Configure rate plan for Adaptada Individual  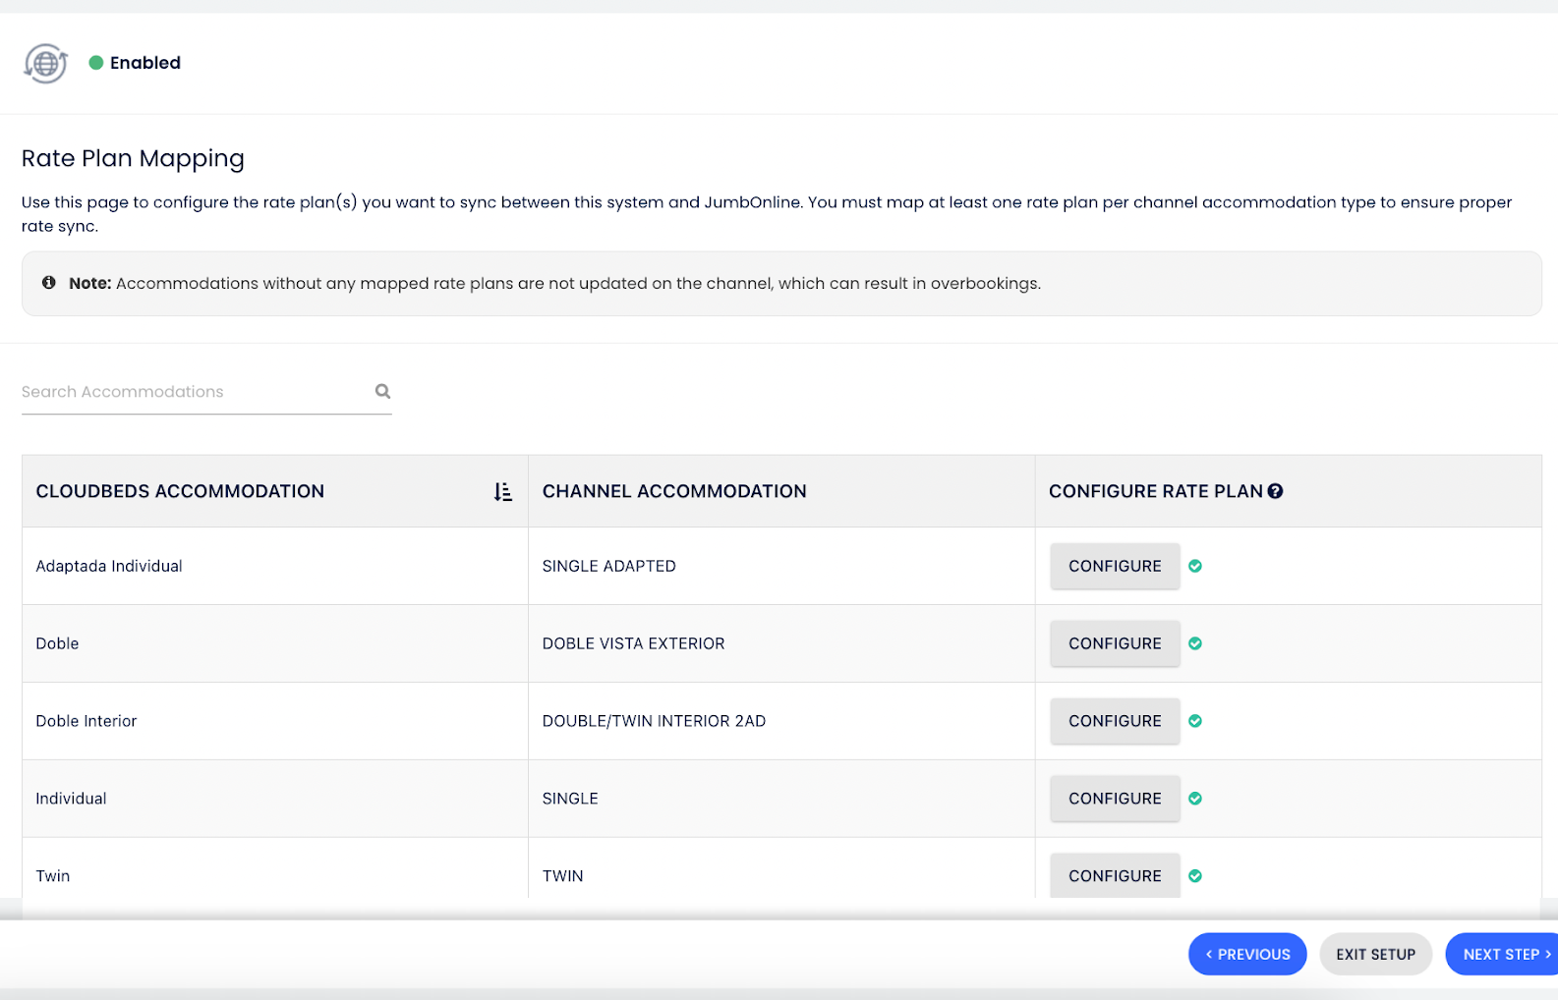point(1115,567)
